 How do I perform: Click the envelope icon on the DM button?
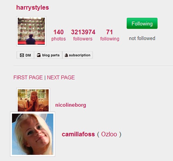pos(22,55)
